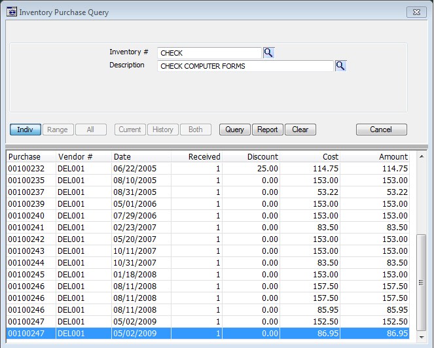The width and height of the screenshot is (434, 348).
Task: Select purchase row 00100240
Action: coord(208,215)
